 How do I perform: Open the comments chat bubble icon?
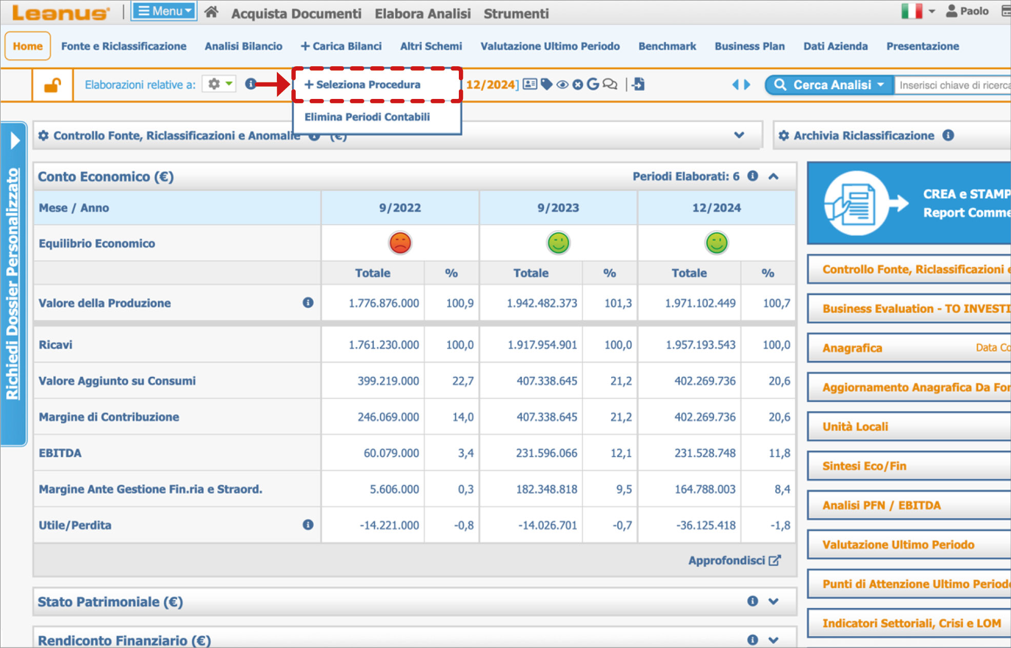pos(610,85)
